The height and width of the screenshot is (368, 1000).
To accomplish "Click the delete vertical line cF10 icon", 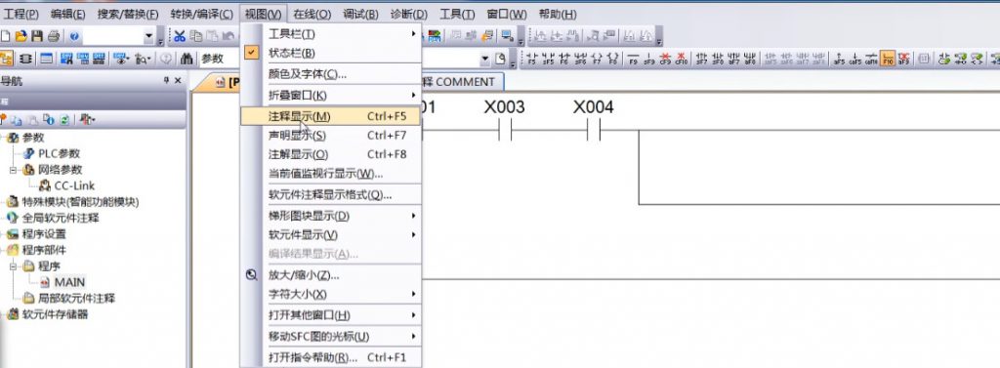I will (x=682, y=60).
